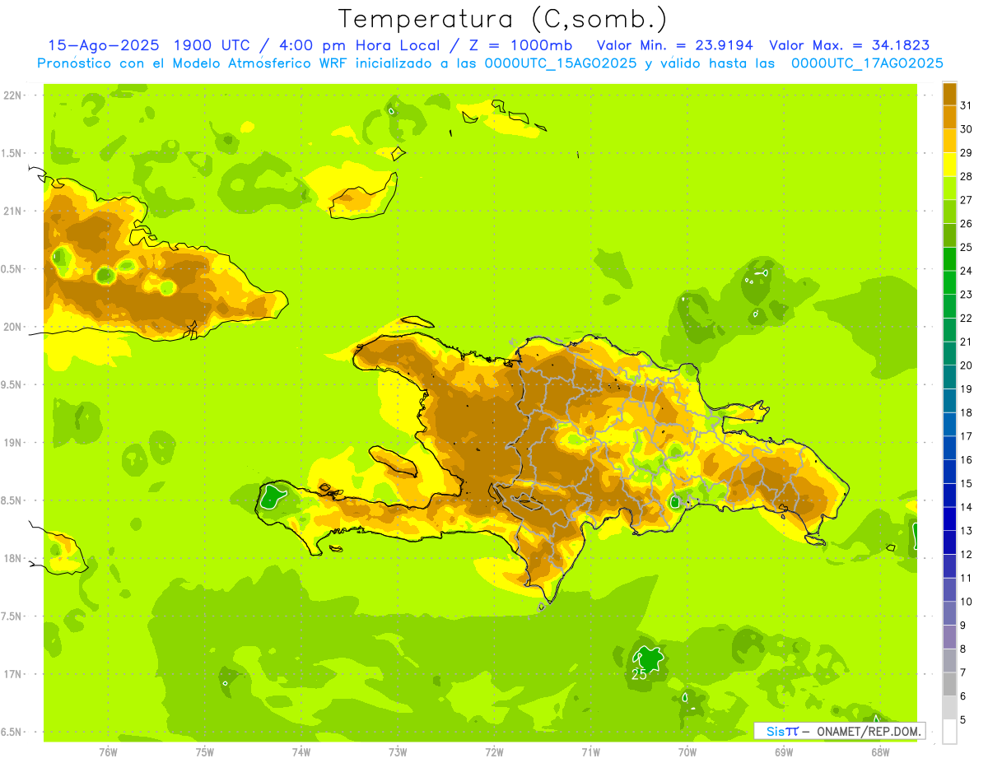The image size is (988, 763).
Task: Click the '22N' latitude axis label
Action: [x=13, y=95]
